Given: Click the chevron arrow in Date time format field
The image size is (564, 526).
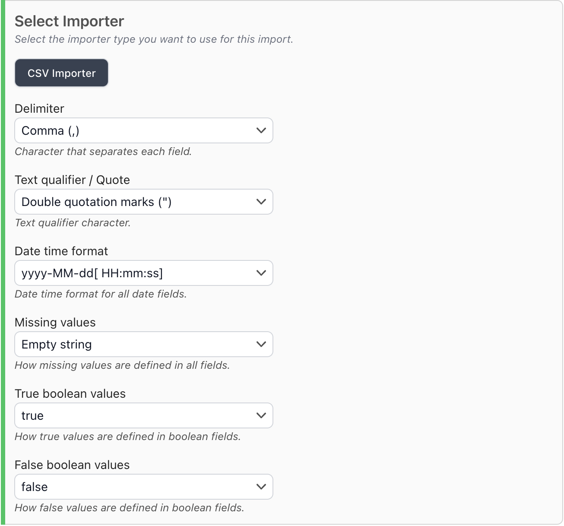Looking at the screenshot, I should point(261,273).
